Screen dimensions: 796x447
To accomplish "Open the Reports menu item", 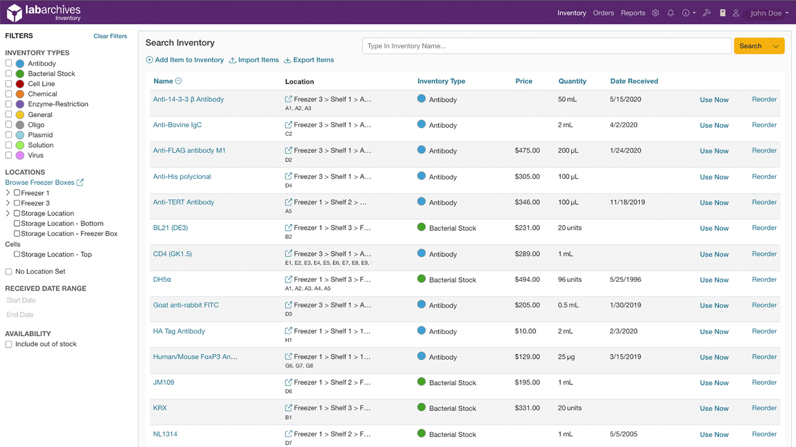I will click(632, 13).
